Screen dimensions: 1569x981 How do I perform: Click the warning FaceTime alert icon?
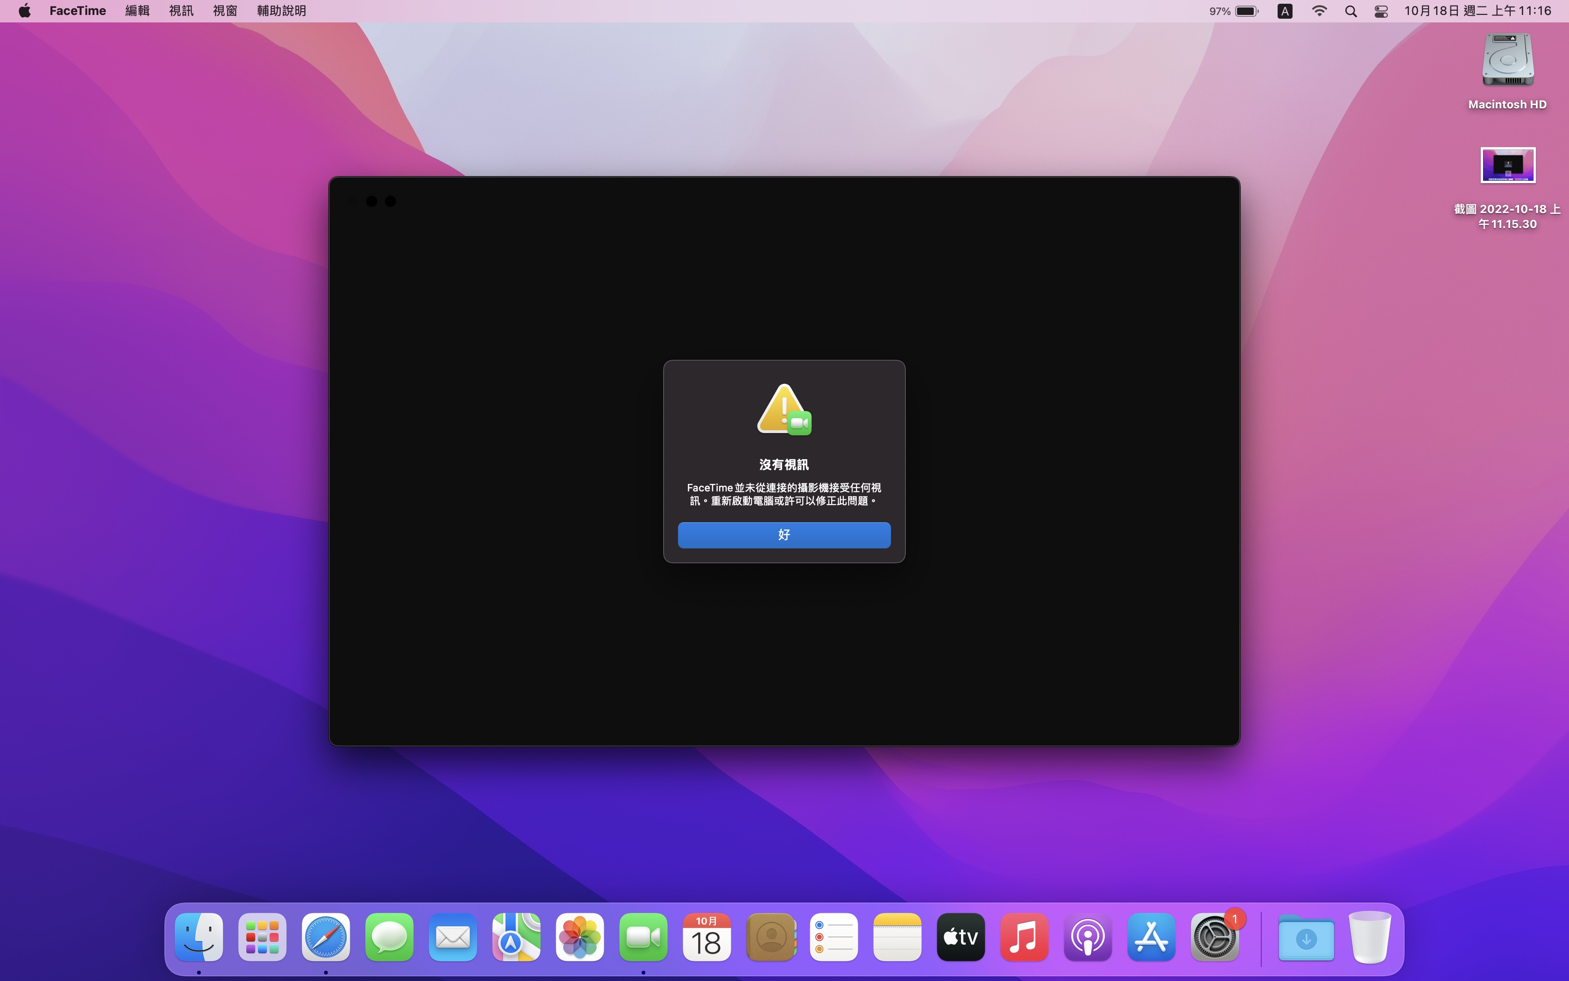(x=784, y=410)
